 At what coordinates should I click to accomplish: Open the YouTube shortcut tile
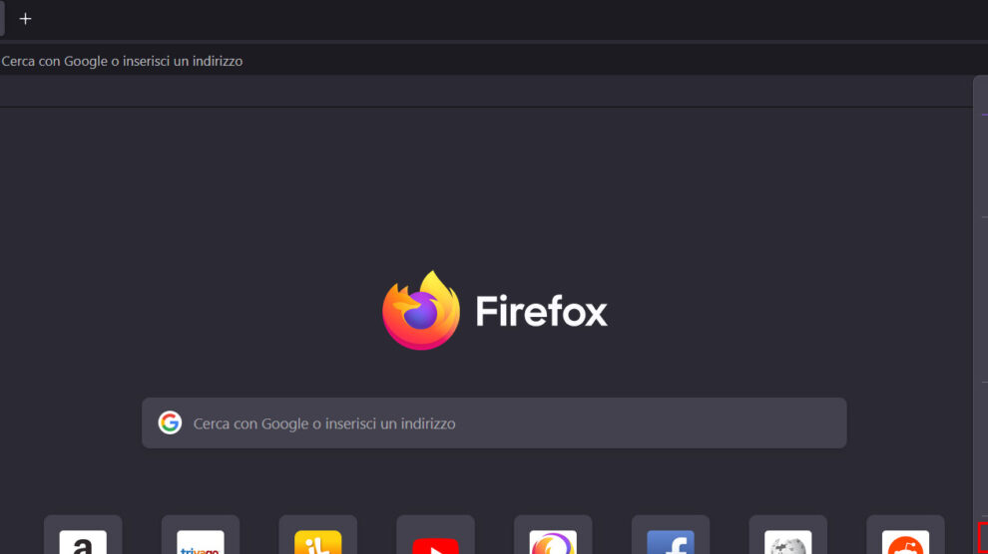pyautogui.click(x=435, y=535)
